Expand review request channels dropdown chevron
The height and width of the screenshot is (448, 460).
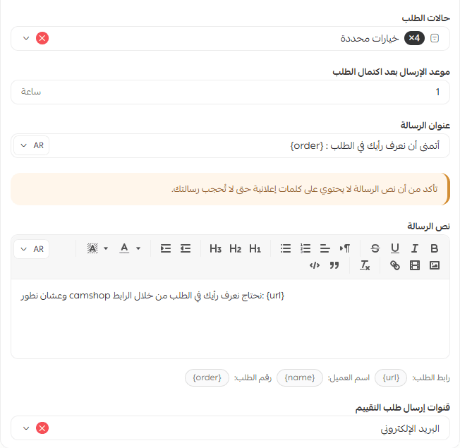tap(26, 428)
